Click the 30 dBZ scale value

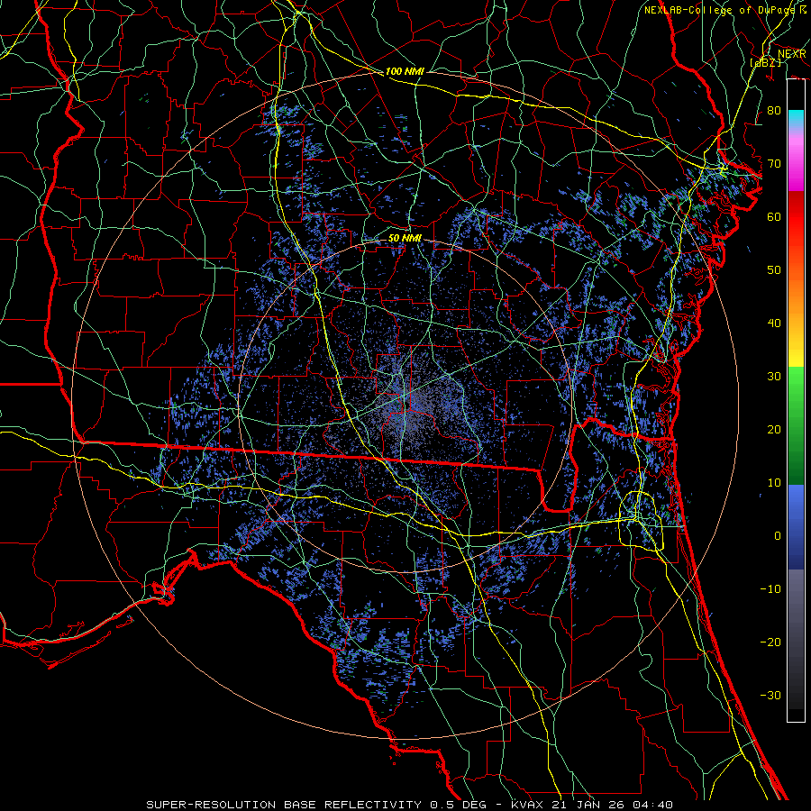[774, 377]
